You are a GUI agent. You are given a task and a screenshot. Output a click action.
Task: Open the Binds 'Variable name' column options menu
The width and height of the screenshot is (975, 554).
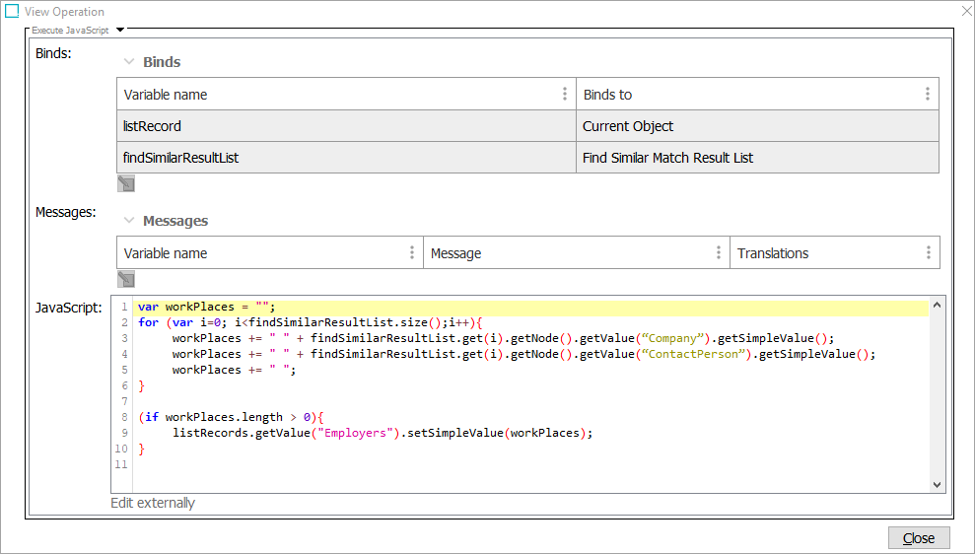pos(565,95)
